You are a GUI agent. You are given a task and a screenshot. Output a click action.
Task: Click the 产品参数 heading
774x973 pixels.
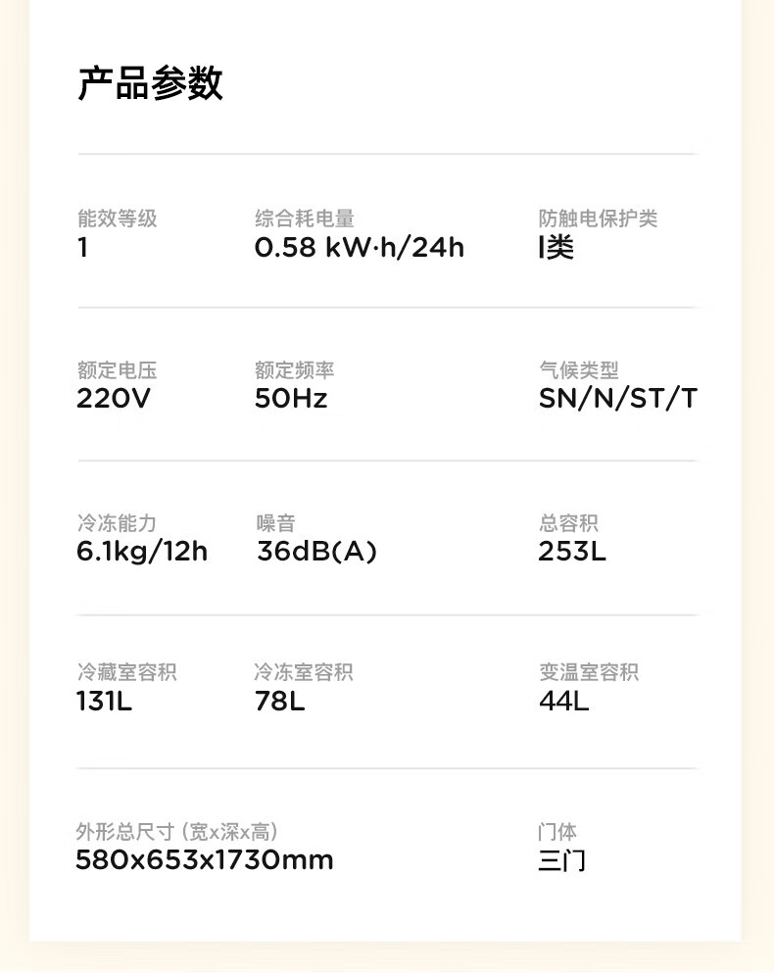click(x=150, y=84)
